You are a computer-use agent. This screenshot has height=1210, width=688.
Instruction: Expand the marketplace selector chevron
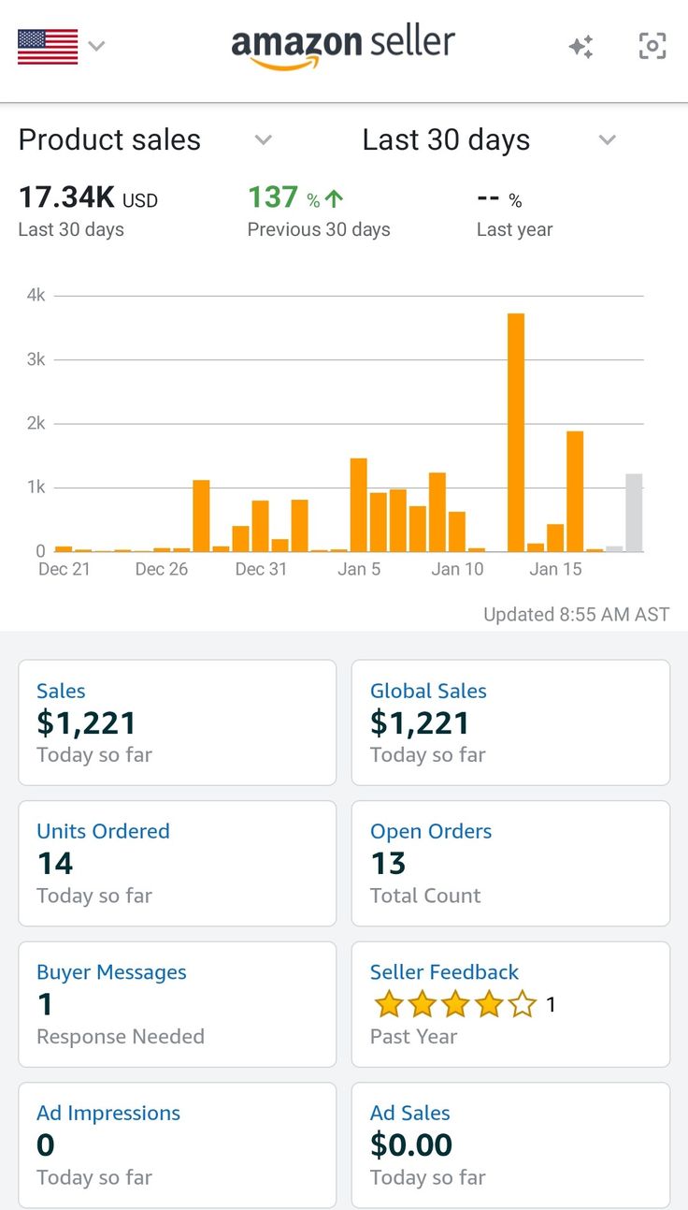point(96,45)
